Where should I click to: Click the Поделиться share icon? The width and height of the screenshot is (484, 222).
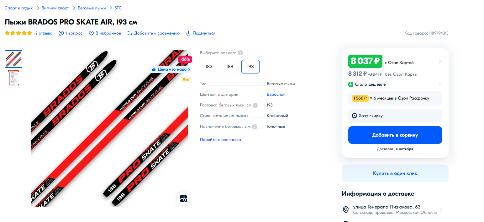click(x=188, y=33)
